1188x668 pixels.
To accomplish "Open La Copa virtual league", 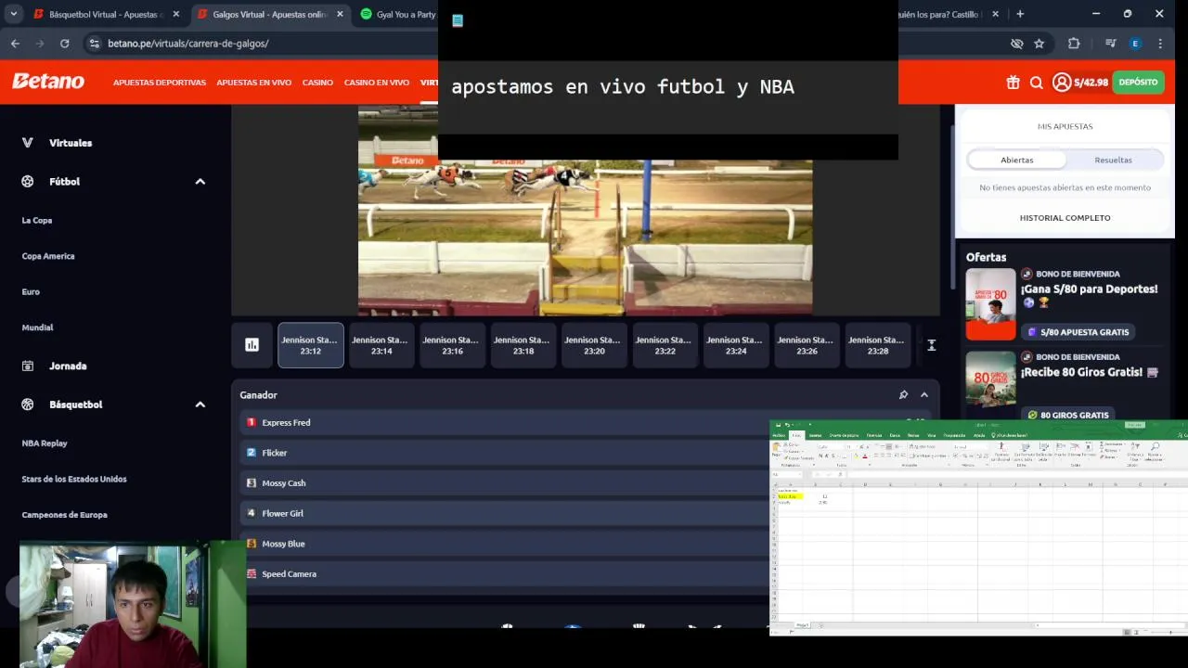I will click(x=37, y=221).
